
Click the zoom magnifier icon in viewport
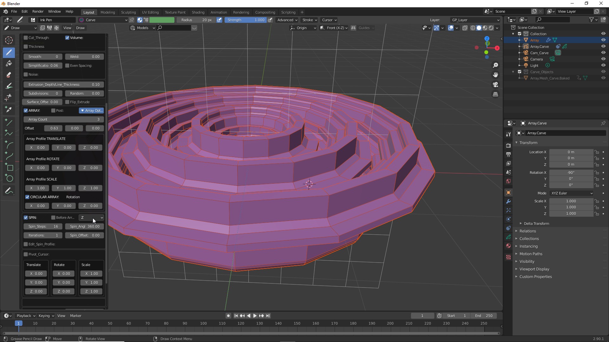point(495,65)
